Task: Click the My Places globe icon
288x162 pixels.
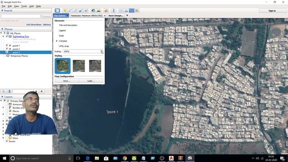Action: 8,33
